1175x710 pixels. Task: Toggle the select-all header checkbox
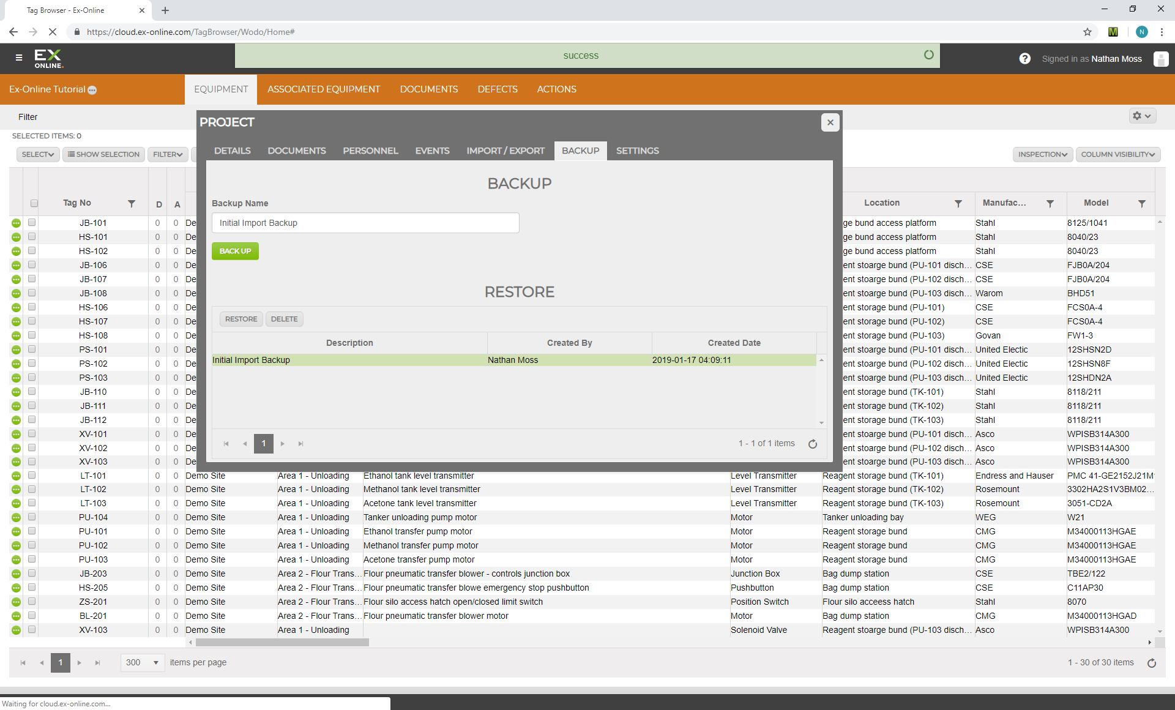34,203
